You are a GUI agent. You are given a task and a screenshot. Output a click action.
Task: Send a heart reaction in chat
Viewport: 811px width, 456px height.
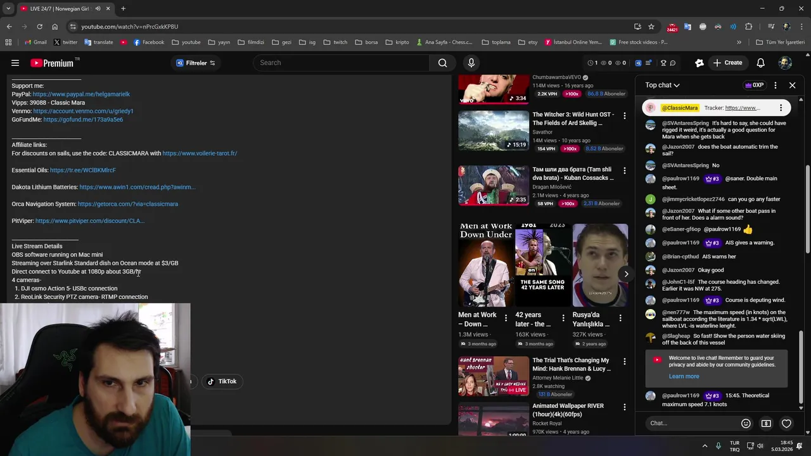click(x=786, y=423)
